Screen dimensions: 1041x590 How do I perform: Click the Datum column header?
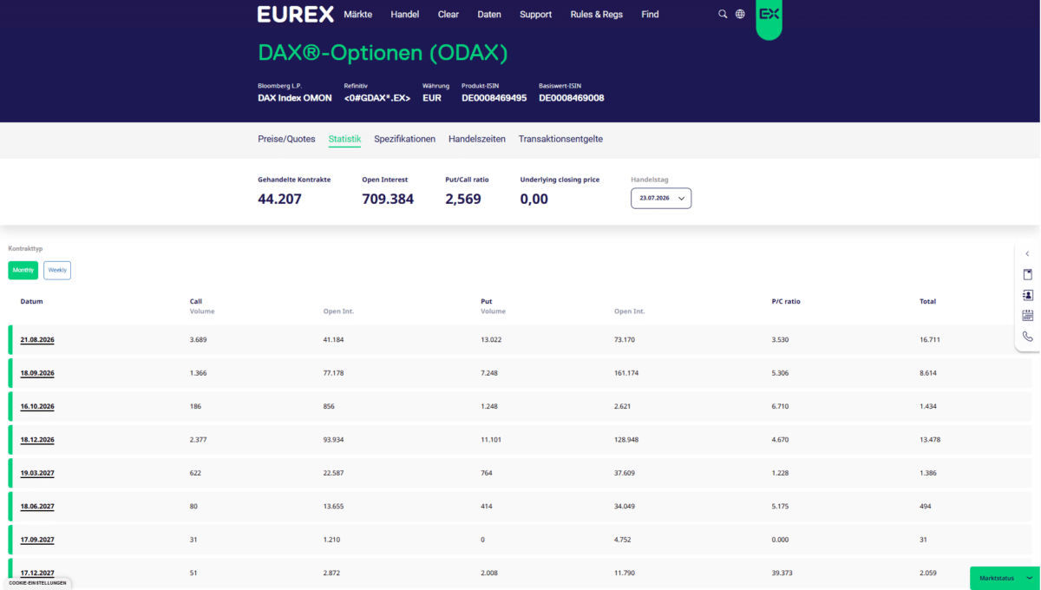click(x=32, y=302)
